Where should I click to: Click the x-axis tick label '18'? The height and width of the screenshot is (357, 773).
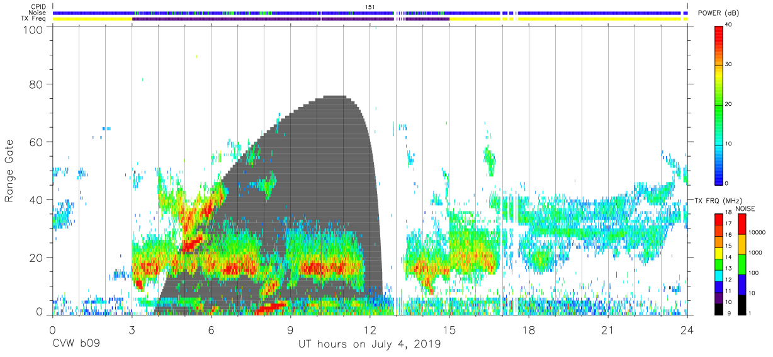529,330
